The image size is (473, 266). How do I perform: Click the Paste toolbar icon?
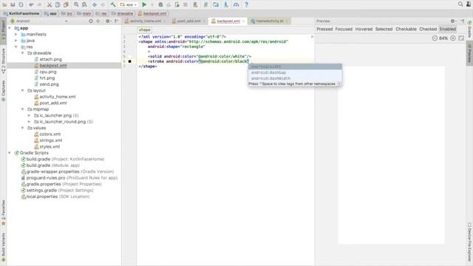[x=66, y=4]
